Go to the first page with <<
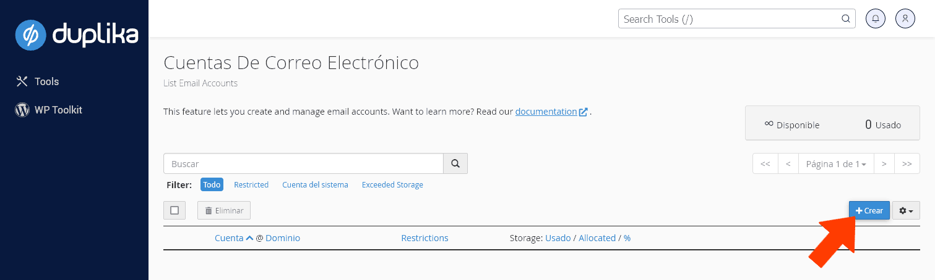This screenshot has width=935, height=280. [765, 163]
